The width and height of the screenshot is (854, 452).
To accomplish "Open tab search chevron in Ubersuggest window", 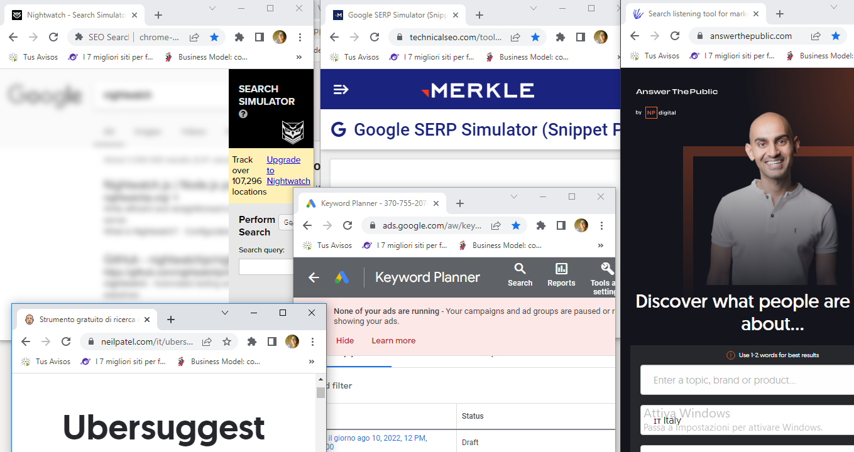I will pos(225,312).
